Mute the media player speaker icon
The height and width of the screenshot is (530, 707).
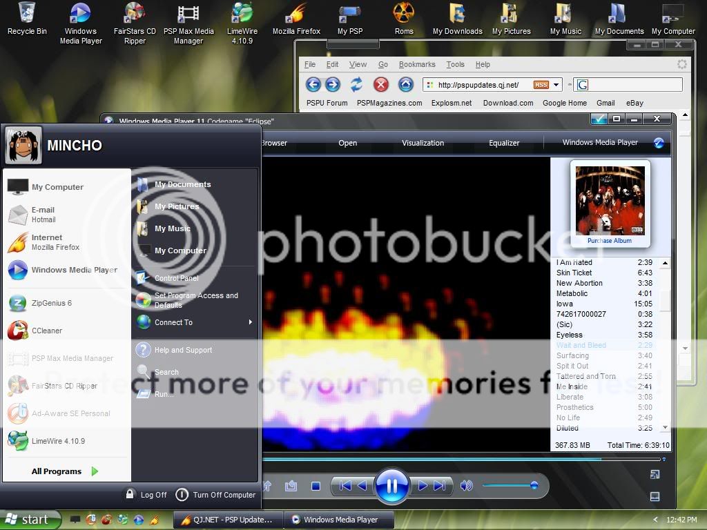(x=467, y=486)
